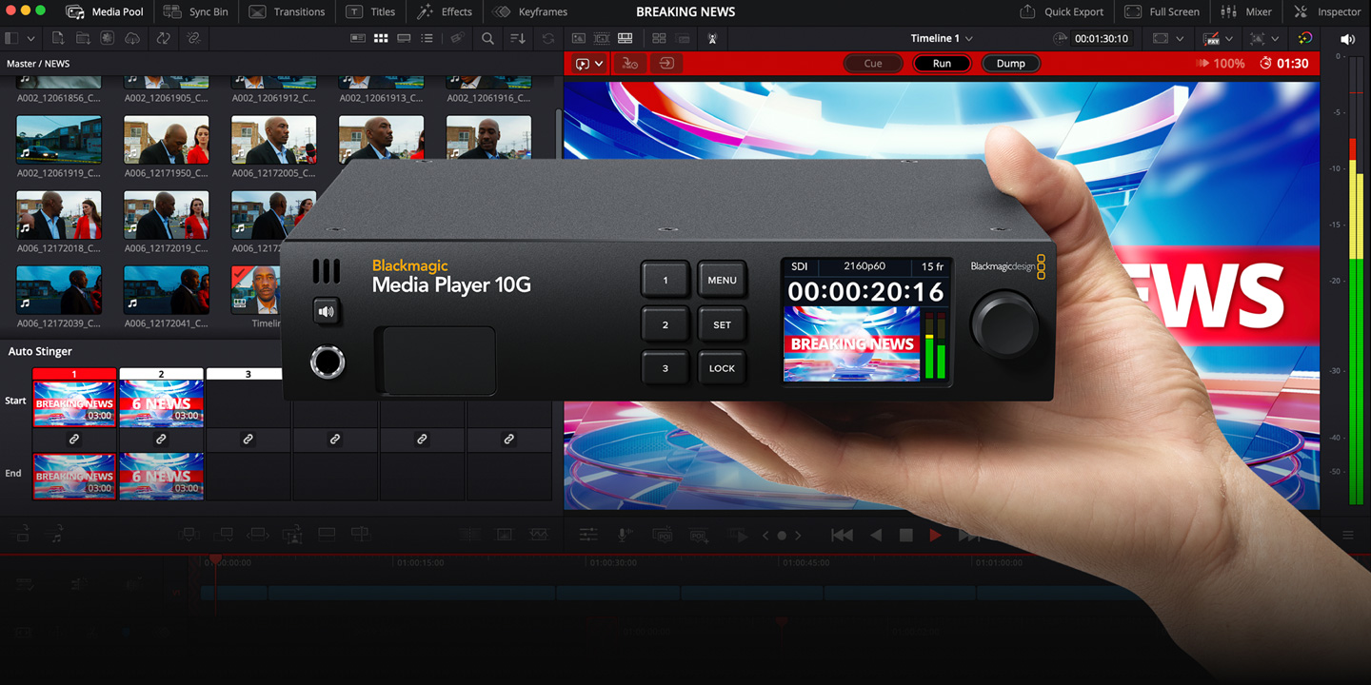This screenshot has width=1371, height=685.
Task: Select Auto Stinger slot 2 Start thumbnail
Action: (161, 403)
